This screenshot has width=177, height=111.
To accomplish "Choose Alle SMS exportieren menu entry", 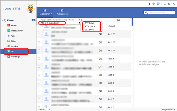I will coord(59,23).
